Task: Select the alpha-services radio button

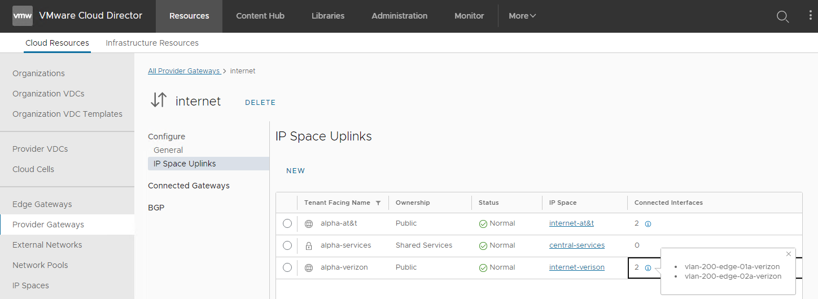Action: coord(287,245)
